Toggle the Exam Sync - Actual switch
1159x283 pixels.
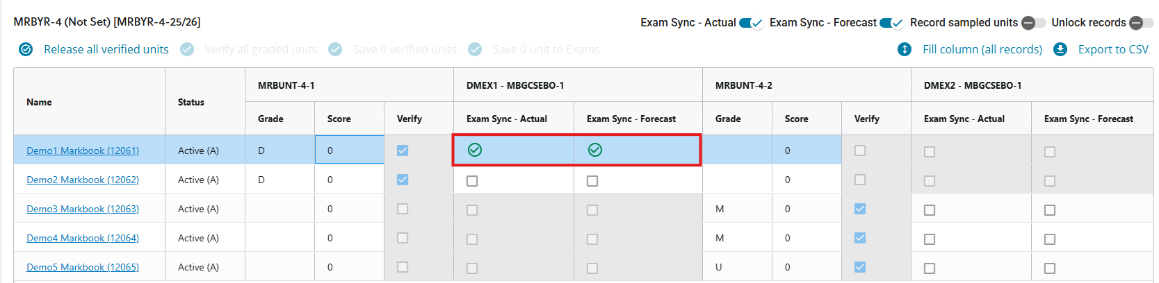coord(751,23)
